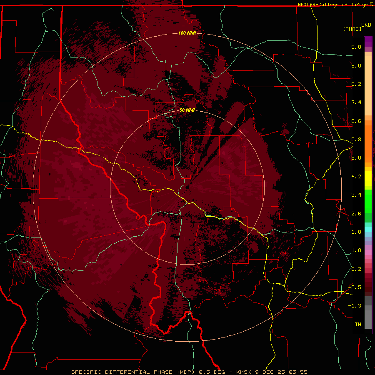
Task: Click the radar site dot at map center
Action: pyautogui.click(x=187, y=187)
